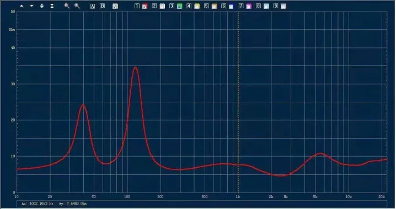The image size is (396, 209).
Task: Select curve slot 9
Action: [276, 6]
